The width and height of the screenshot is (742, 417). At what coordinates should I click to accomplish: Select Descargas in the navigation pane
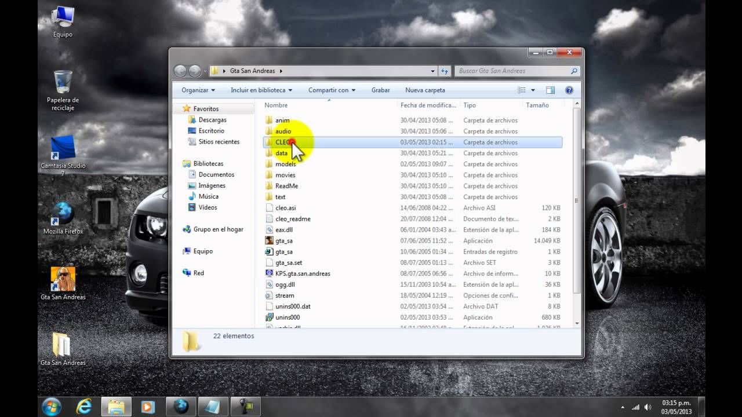pyautogui.click(x=212, y=120)
